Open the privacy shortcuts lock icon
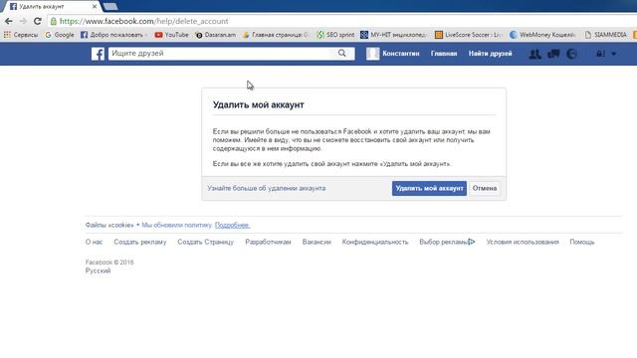This screenshot has height=358, width=637. click(x=600, y=54)
